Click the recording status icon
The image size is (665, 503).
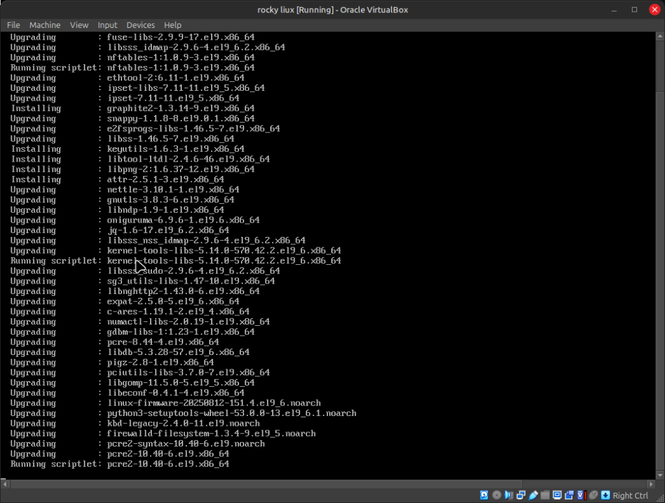tap(569, 495)
